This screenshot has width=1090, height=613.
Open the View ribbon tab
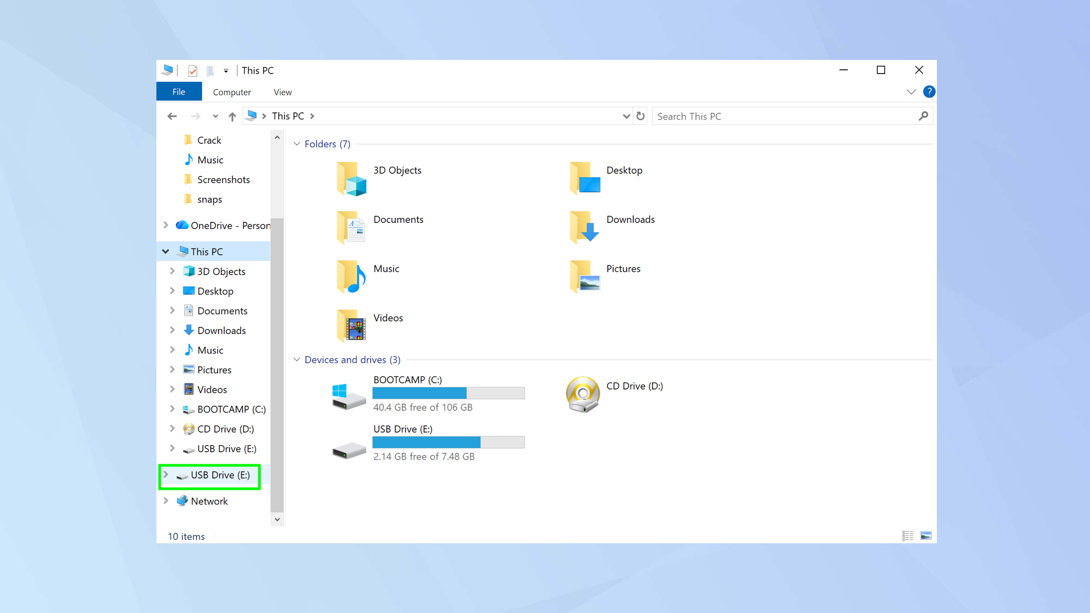[282, 92]
